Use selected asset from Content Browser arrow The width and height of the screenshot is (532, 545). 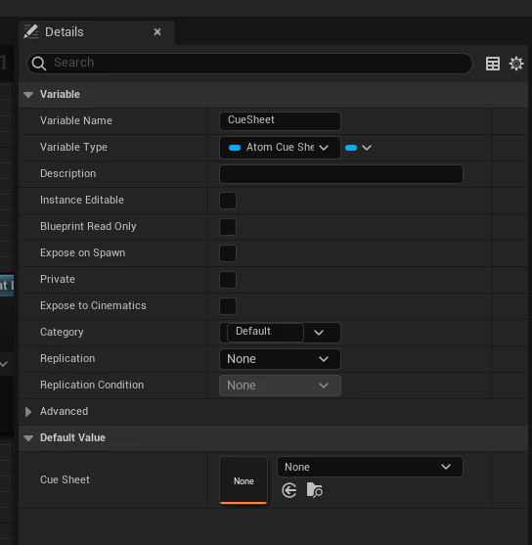coord(289,490)
